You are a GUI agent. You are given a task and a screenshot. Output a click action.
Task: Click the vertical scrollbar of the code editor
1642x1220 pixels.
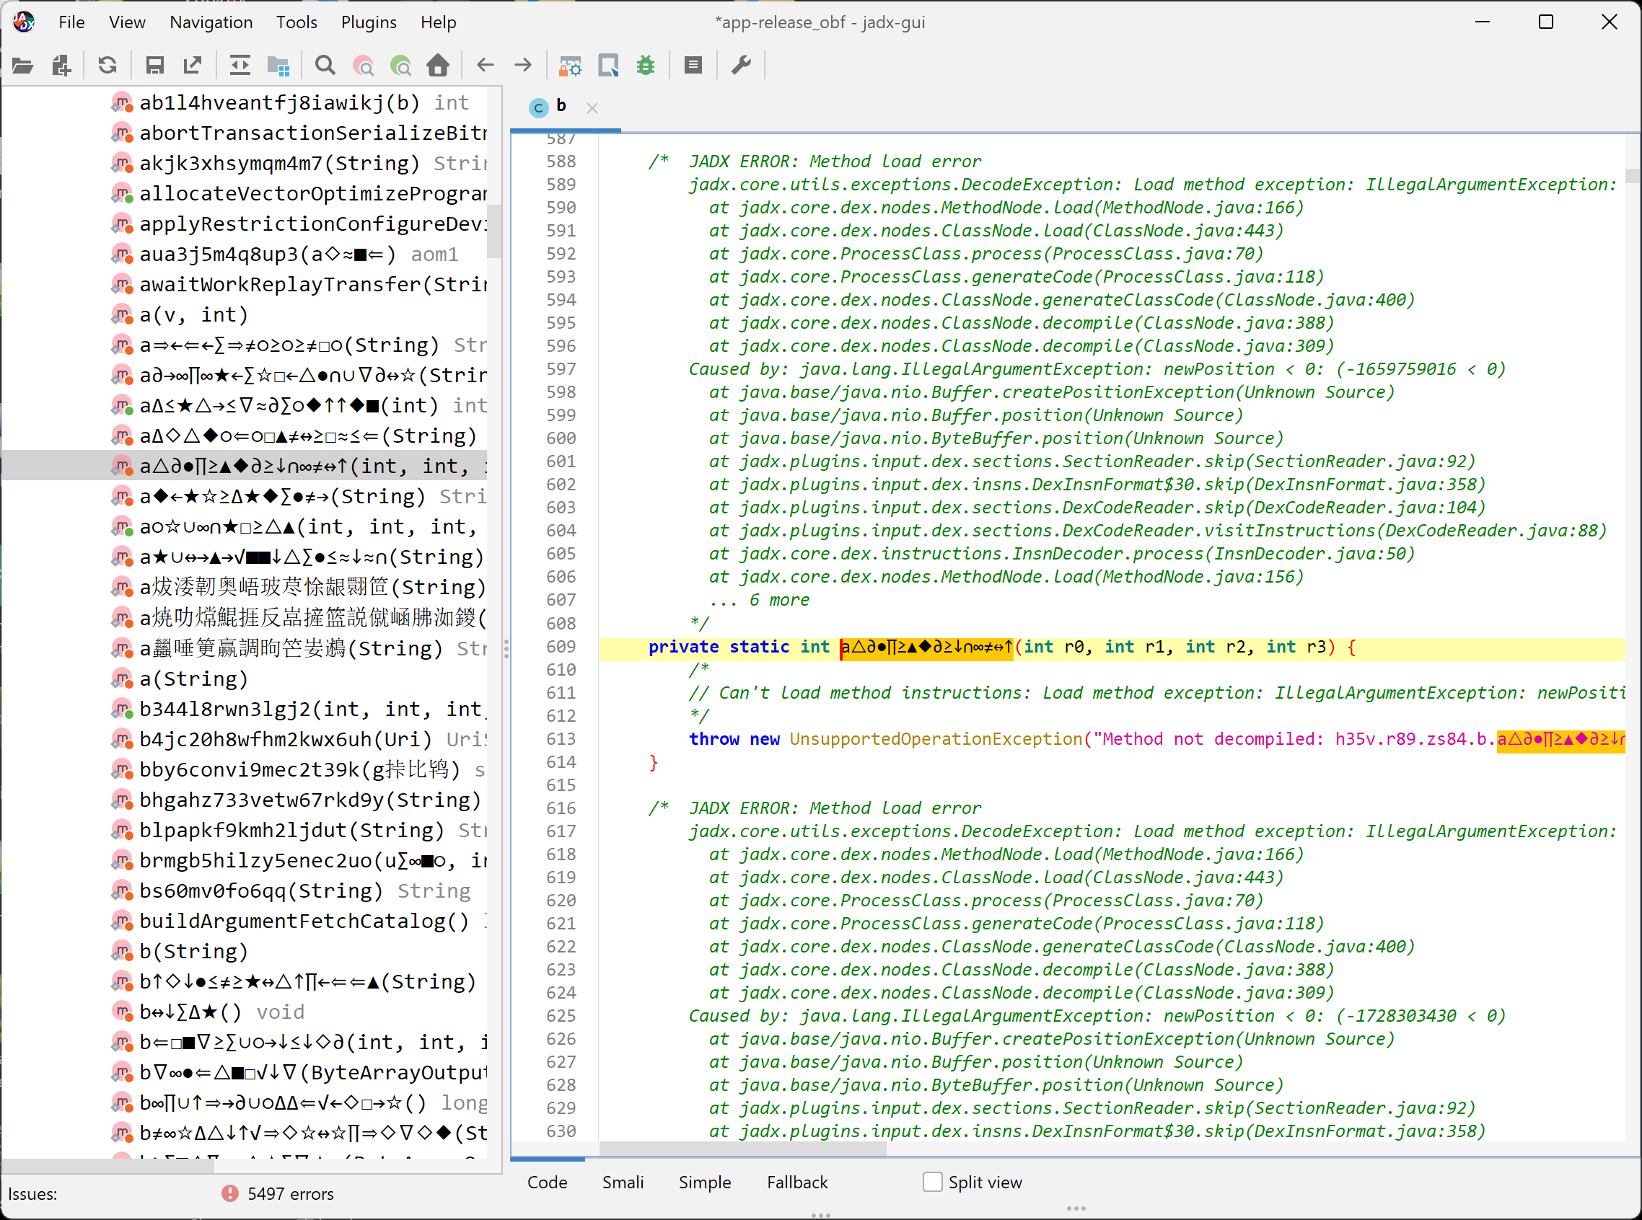coord(1633,176)
